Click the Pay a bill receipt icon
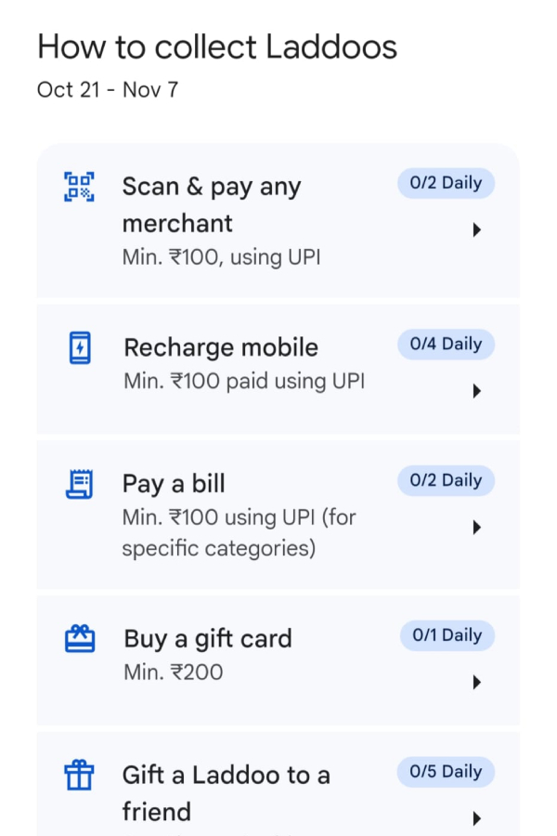The width and height of the screenshot is (557, 836). coord(78,484)
